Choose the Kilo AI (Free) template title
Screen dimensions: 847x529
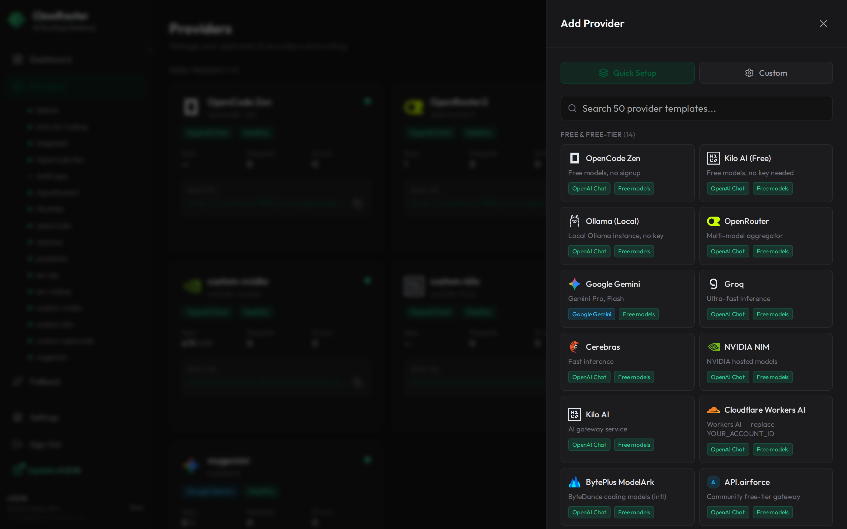point(747,158)
